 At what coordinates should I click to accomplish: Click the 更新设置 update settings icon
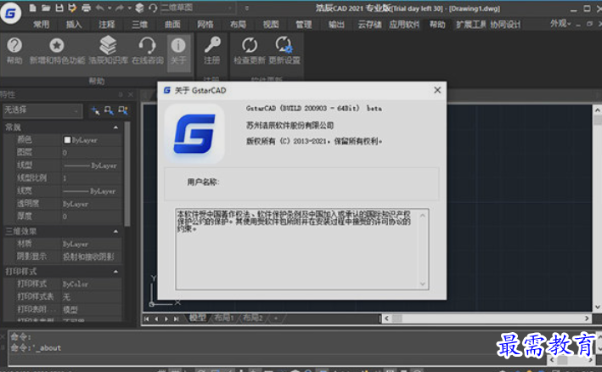click(x=284, y=50)
